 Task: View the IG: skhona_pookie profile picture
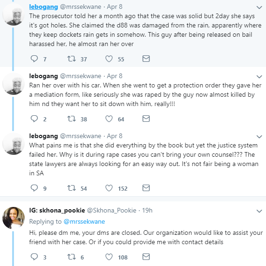14,218
